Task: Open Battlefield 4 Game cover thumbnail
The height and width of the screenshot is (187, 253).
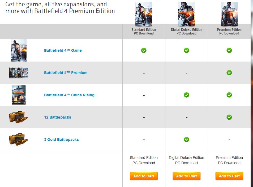Action: click(19, 50)
